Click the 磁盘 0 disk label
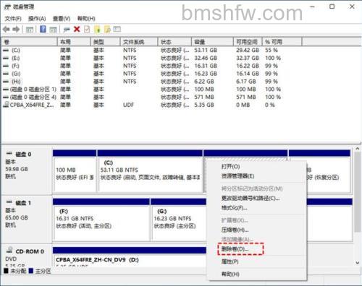 [x=23, y=154]
